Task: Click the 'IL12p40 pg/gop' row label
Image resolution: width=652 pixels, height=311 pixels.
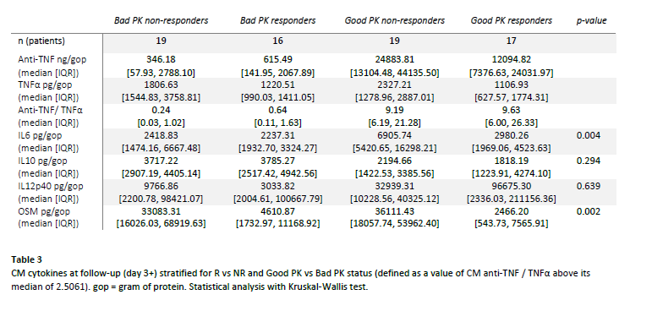Action: (50, 186)
